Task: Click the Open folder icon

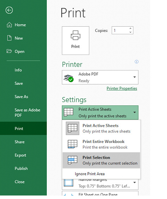Action: click(9, 51)
